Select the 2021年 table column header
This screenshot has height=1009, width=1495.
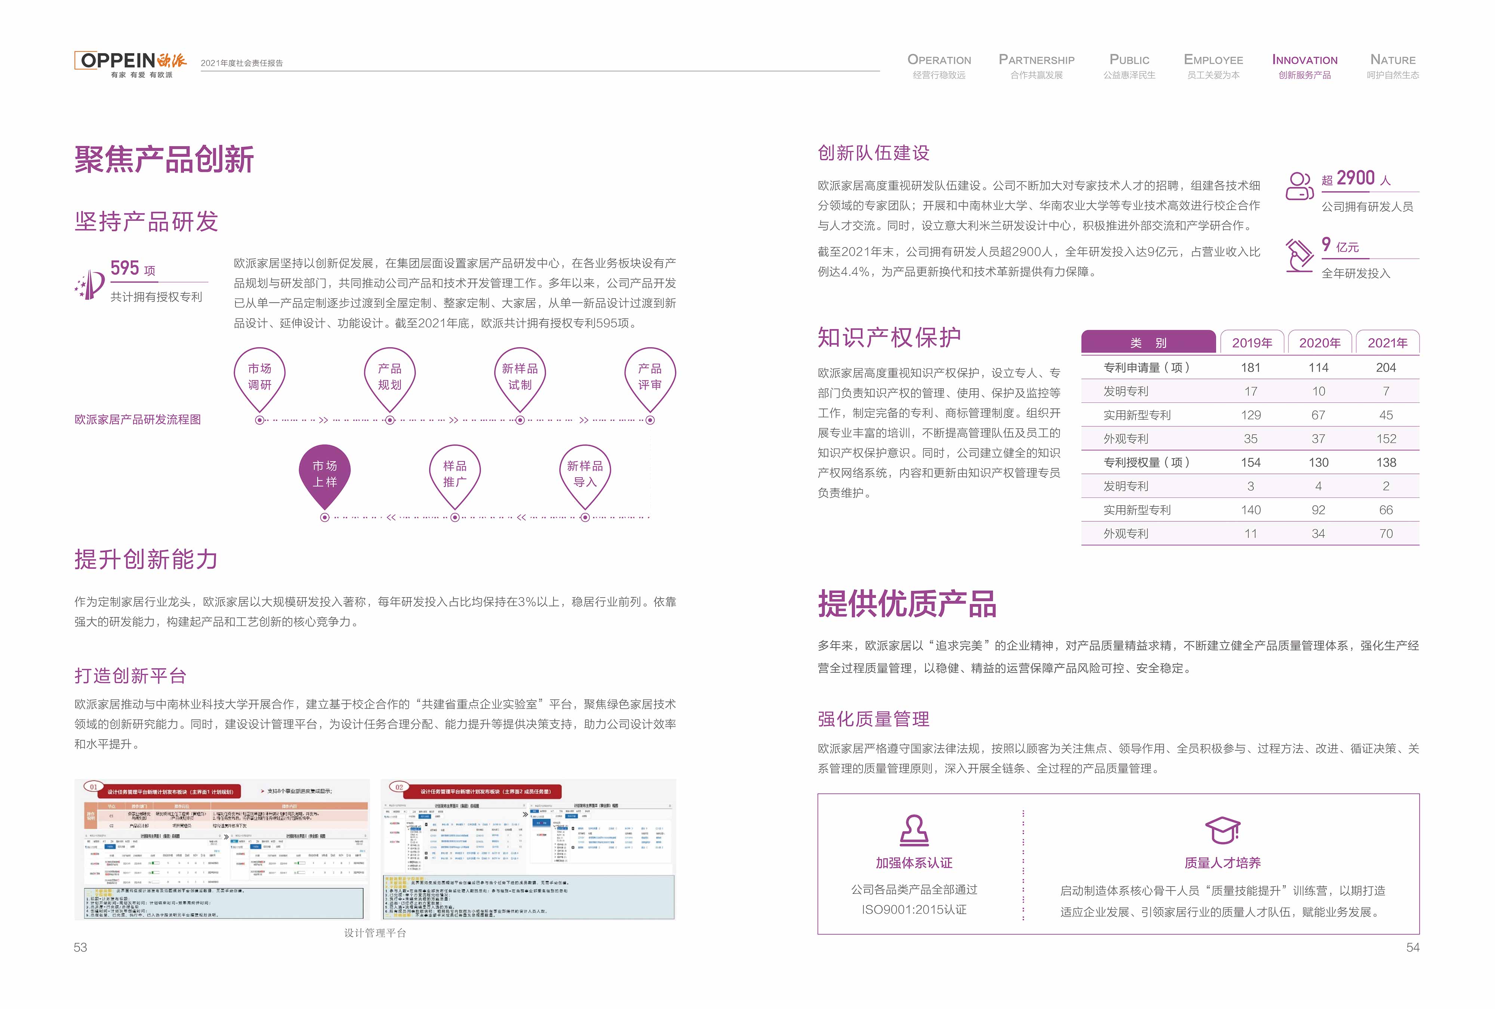(1387, 343)
